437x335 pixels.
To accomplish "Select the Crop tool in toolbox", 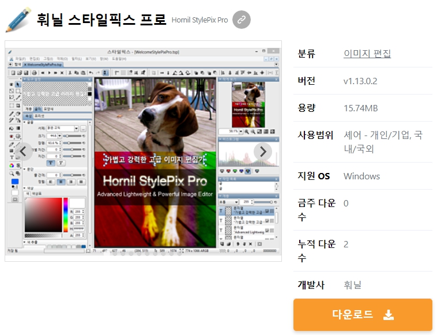I will tap(18, 106).
